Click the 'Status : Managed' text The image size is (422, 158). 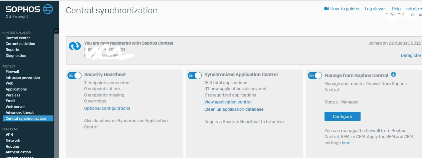click(342, 102)
